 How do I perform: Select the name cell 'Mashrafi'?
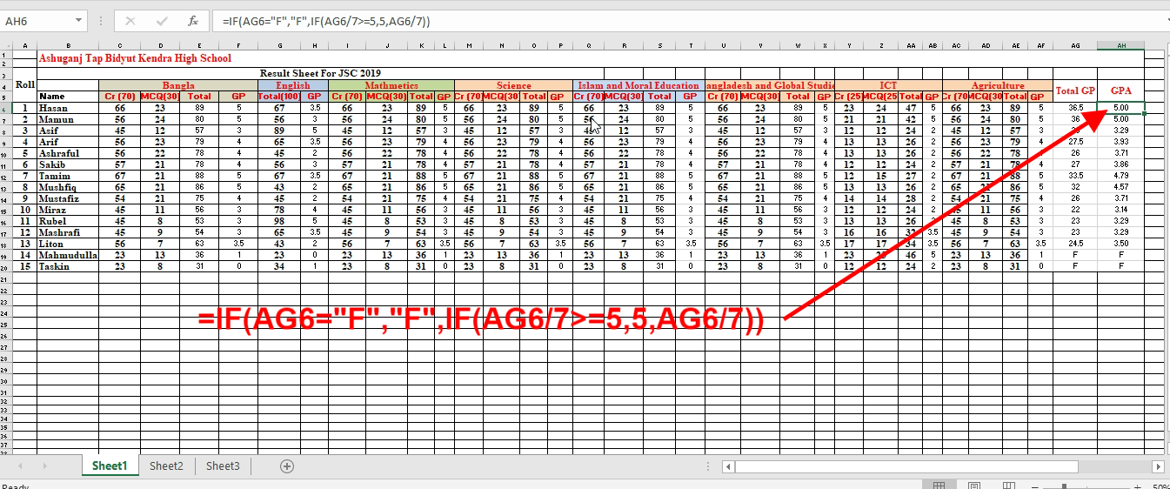click(68, 232)
